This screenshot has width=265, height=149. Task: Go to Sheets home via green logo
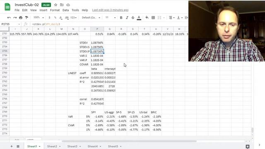[x=7, y=7]
